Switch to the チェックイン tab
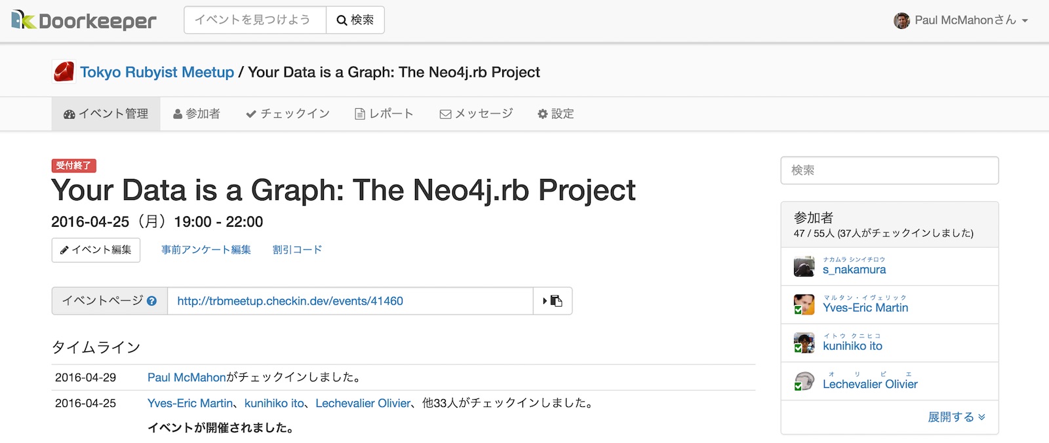Screen dimensions: 1049x443 pyautogui.click(x=288, y=114)
